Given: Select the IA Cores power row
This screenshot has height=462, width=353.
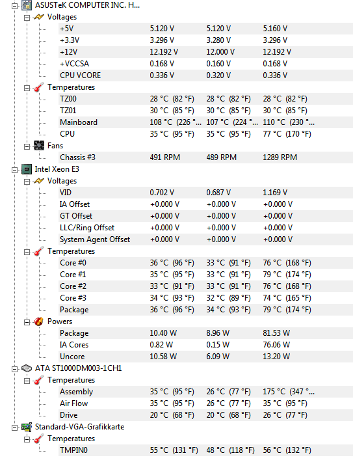Looking at the screenshot, I should point(205,345).
